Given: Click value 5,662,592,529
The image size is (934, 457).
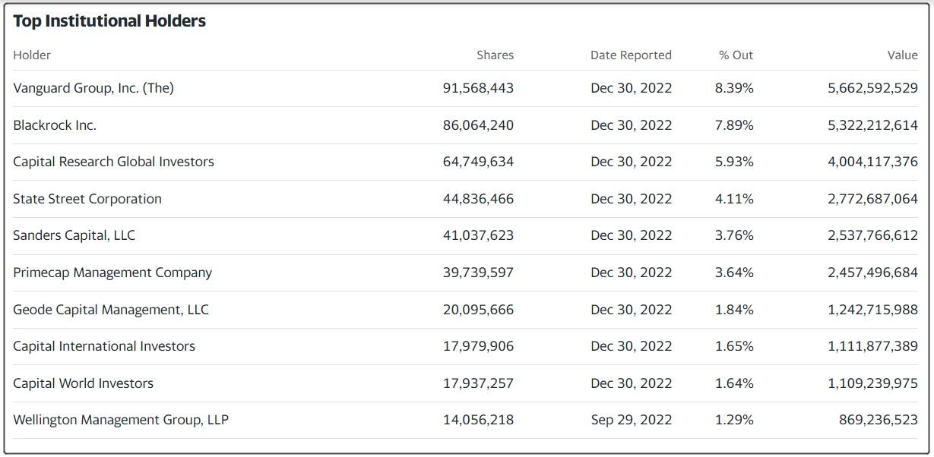Looking at the screenshot, I should [x=872, y=88].
